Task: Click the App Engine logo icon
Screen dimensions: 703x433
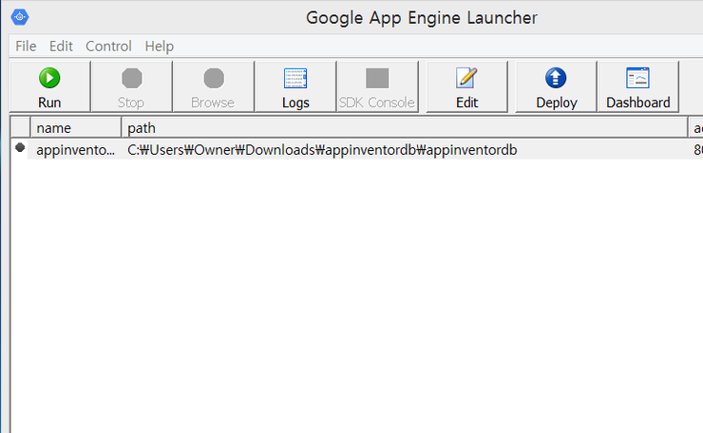Action: [x=20, y=17]
